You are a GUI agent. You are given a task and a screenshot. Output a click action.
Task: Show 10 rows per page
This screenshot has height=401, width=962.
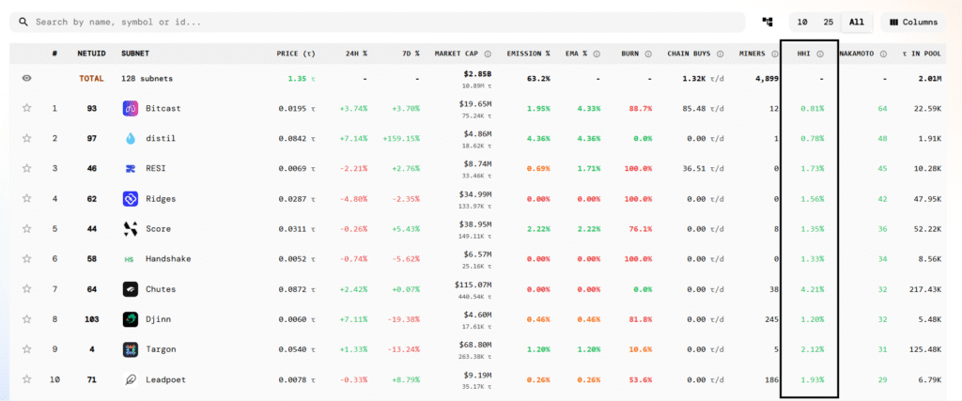(801, 22)
